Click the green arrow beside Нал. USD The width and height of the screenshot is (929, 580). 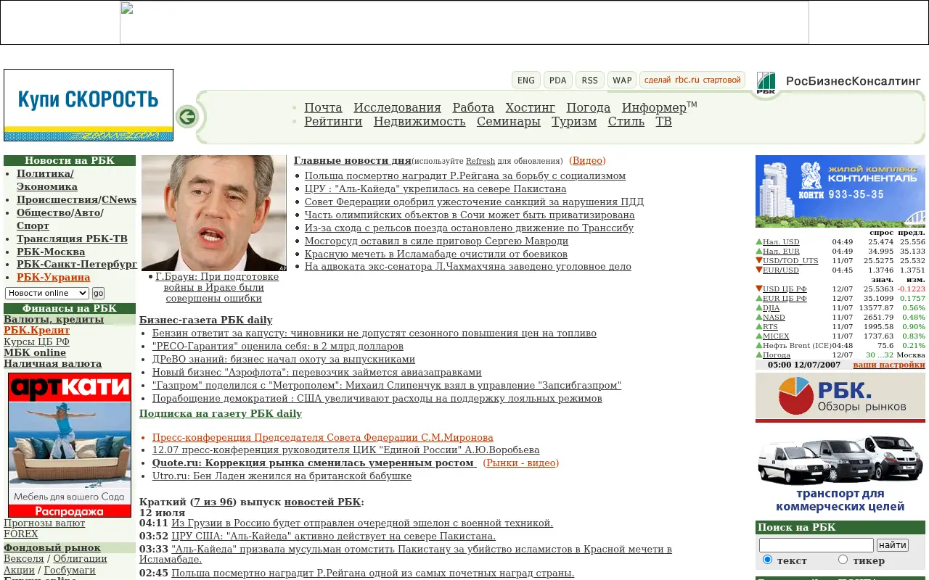(x=759, y=241)
